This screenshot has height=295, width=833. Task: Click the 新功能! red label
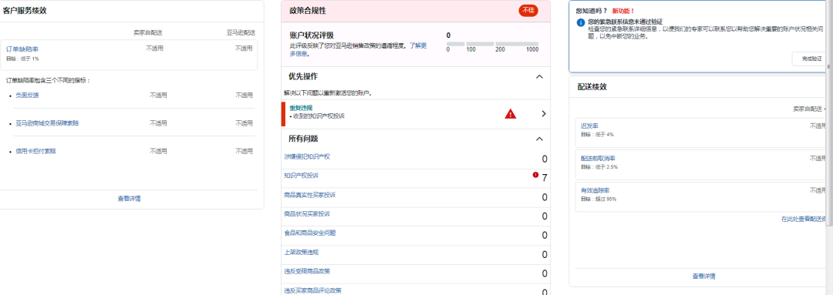[x=623, y=11]
